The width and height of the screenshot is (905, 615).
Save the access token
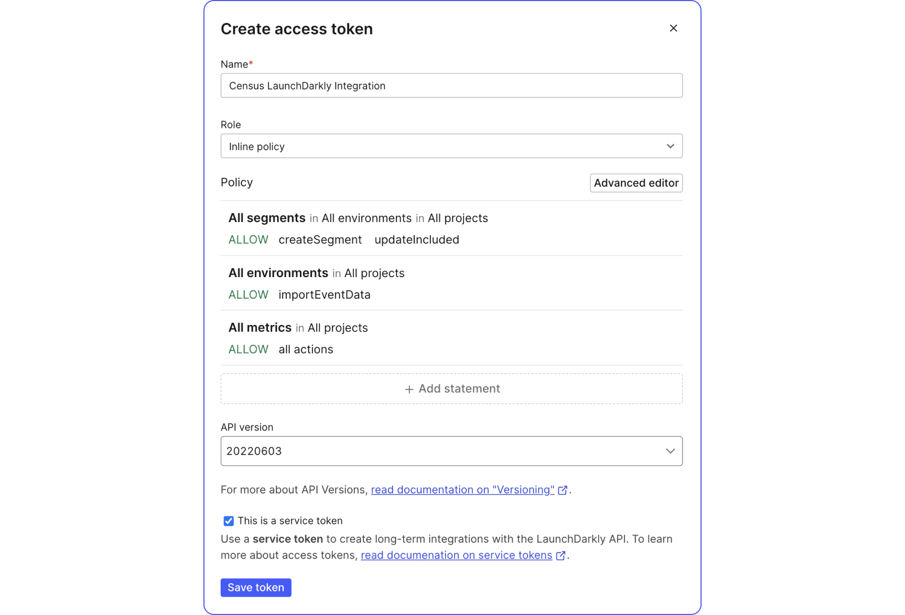pyautogui.click(x=256, y=587)
